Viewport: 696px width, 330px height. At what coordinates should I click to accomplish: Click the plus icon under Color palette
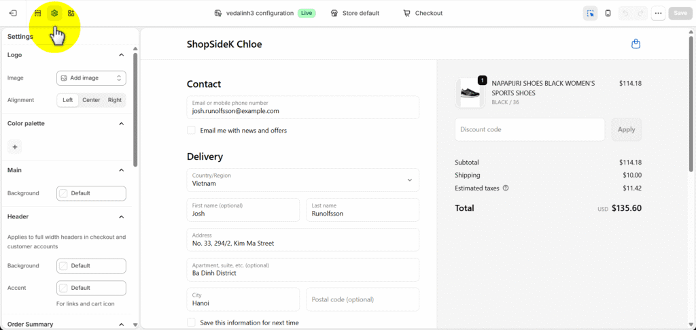point(15,146)
